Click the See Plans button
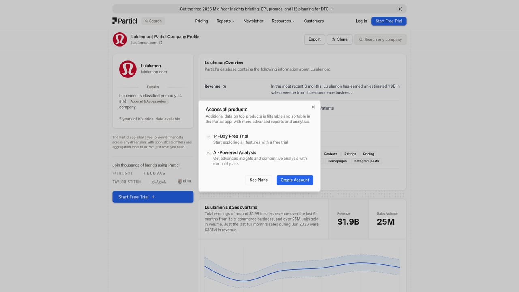This screenshot has height=292, width=519. (259, 180)
